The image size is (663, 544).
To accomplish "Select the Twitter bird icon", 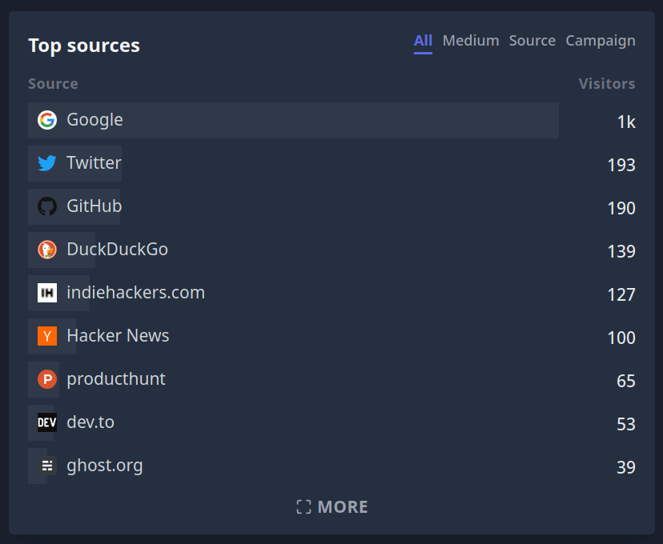I will click(x=47, y=162).
